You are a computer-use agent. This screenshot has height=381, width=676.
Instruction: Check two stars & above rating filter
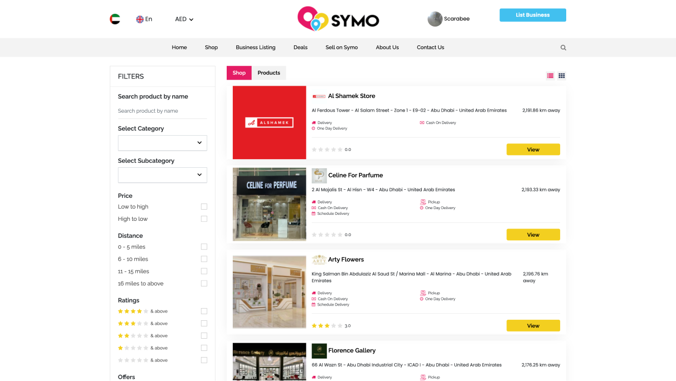(x=204, y=336)
